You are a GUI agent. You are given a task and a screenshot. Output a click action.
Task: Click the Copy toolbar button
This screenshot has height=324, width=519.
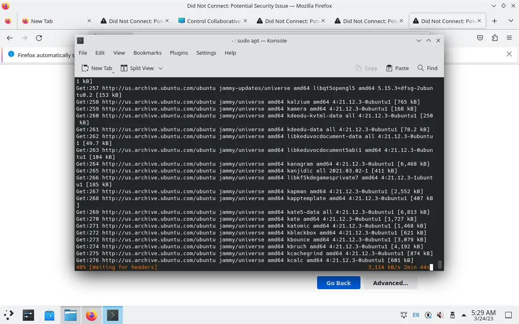366,68
